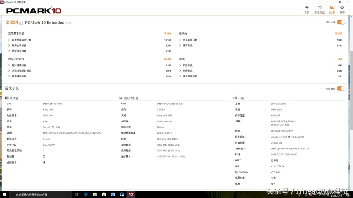Open File Explorer from the taskbar
This screenshot has width=353, height=198.
[x=95, y=194]
